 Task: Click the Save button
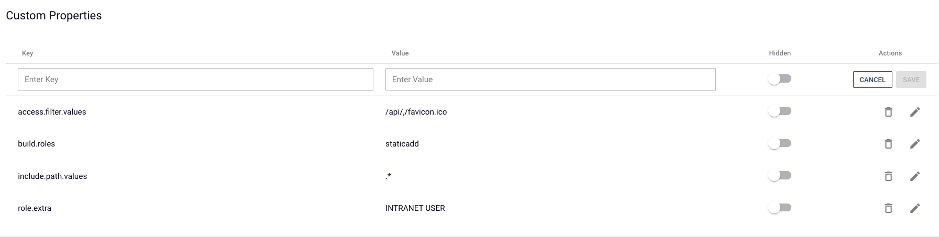[x=911, y=80]
